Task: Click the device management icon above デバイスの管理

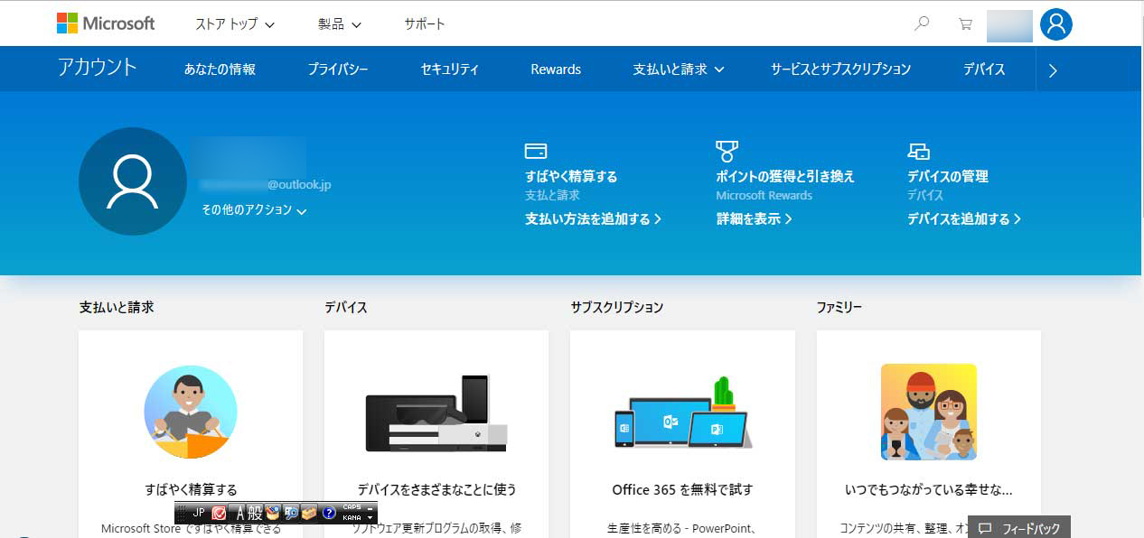Action: pyautogui.click(x=918, y=151)
